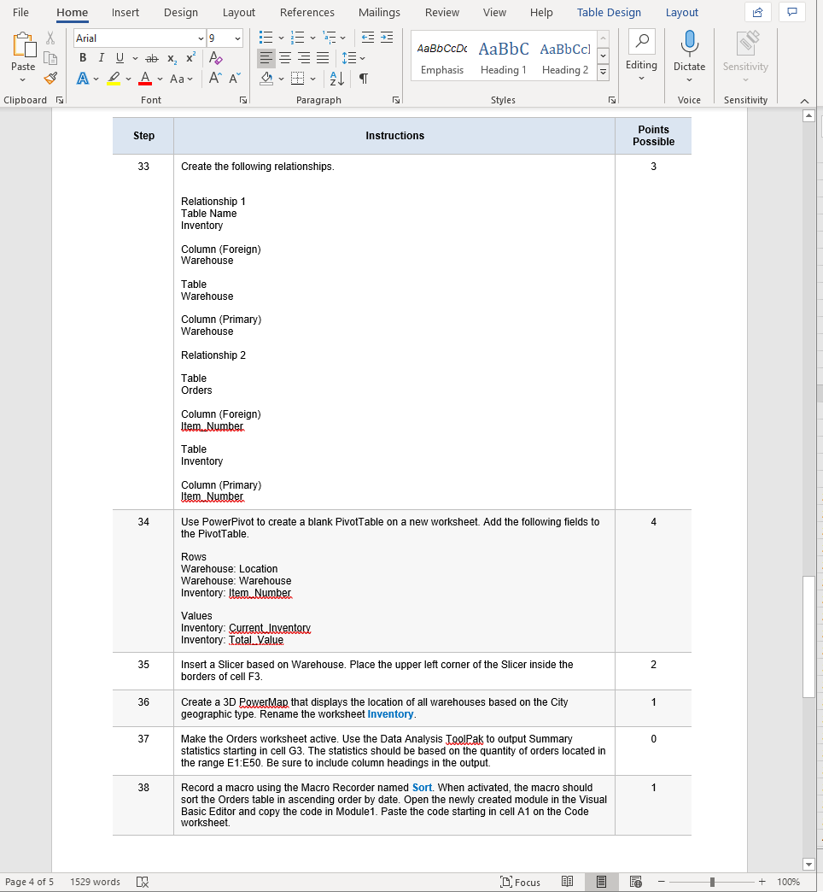Open proofing errors icon in status bar

[143, 882]
